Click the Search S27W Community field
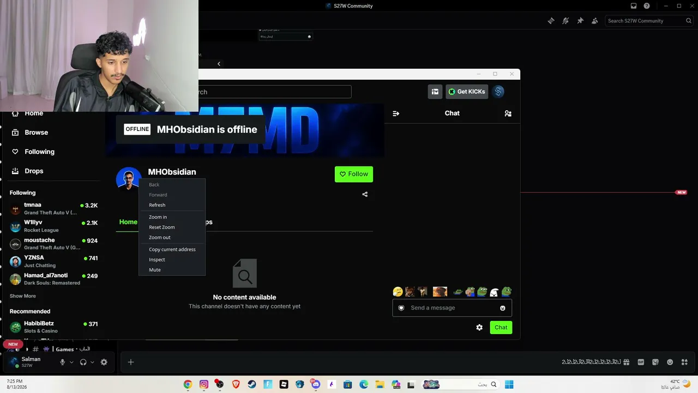Screen dimensions: 698x393 [x=648, y=21]
